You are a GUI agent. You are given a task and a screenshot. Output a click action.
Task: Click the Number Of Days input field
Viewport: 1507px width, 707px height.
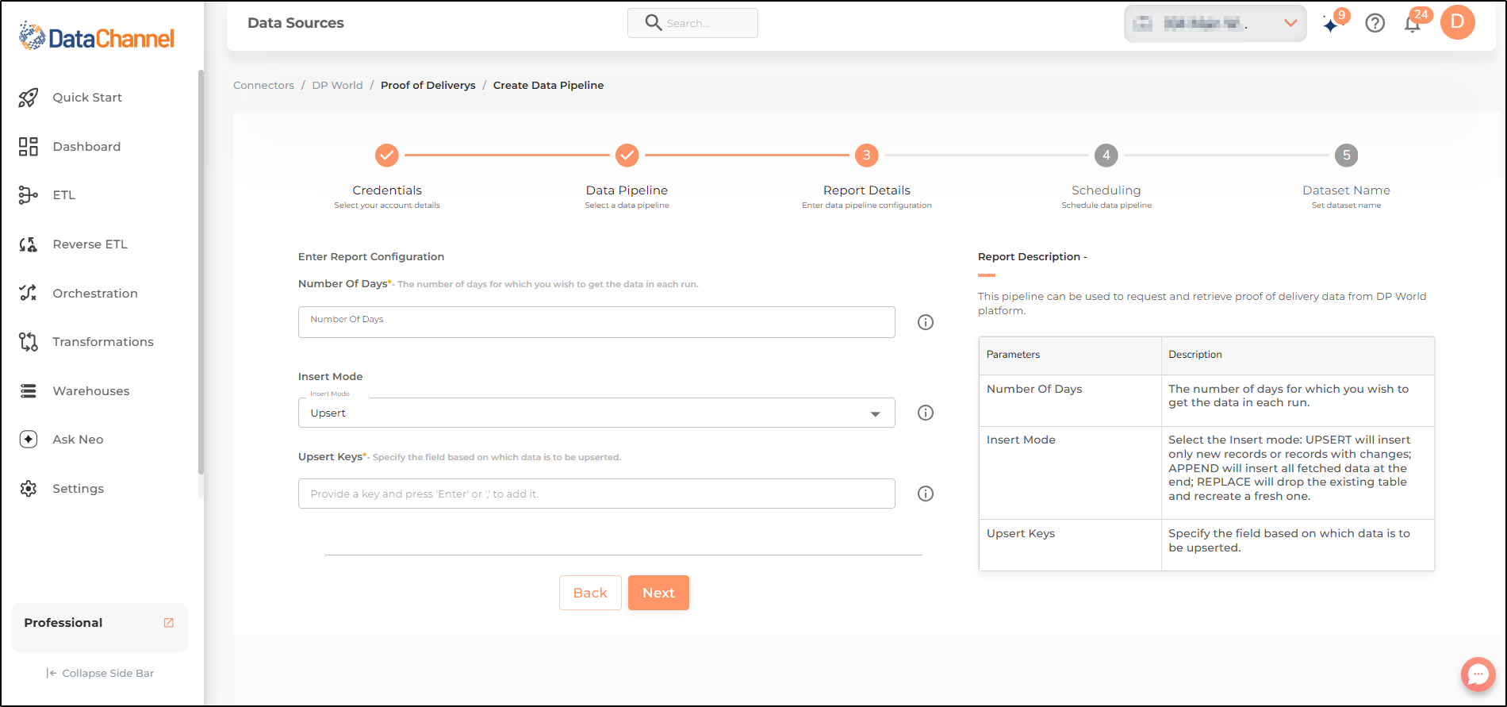coord(596,322)
